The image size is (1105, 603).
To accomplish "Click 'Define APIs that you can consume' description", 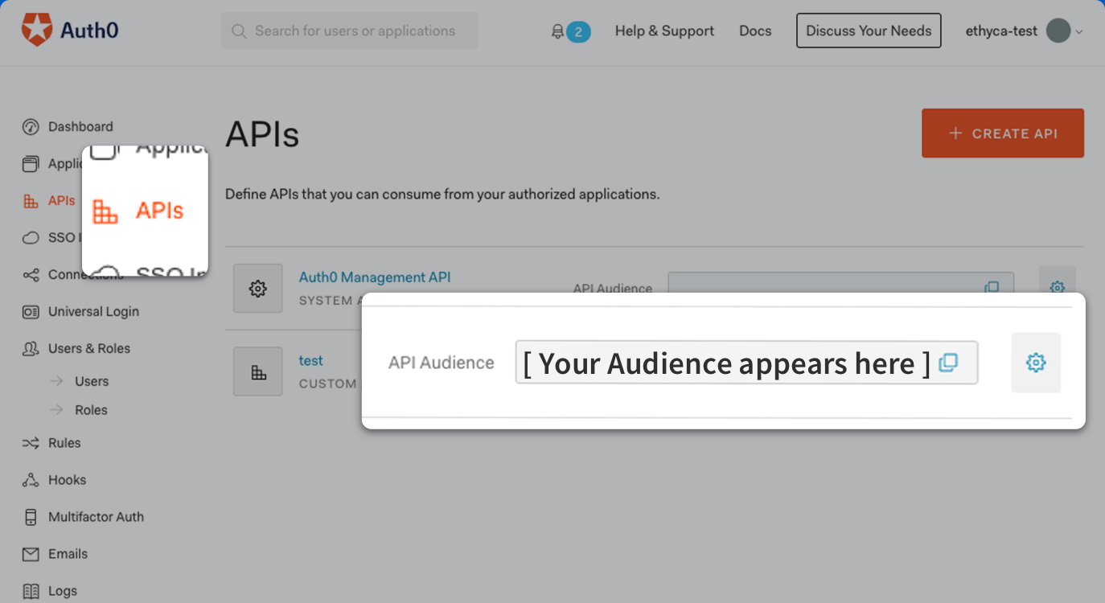I will 442,194.
